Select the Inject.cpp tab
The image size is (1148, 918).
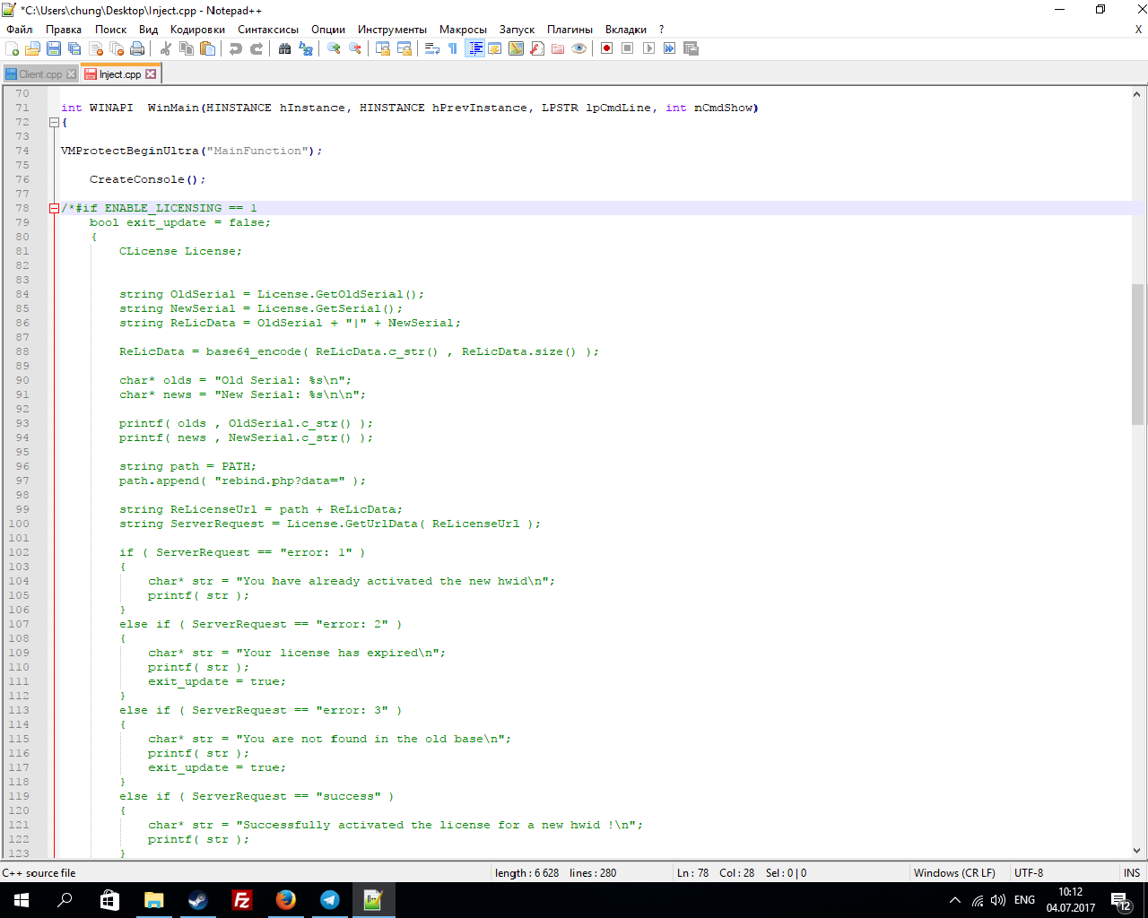[119, 74]
